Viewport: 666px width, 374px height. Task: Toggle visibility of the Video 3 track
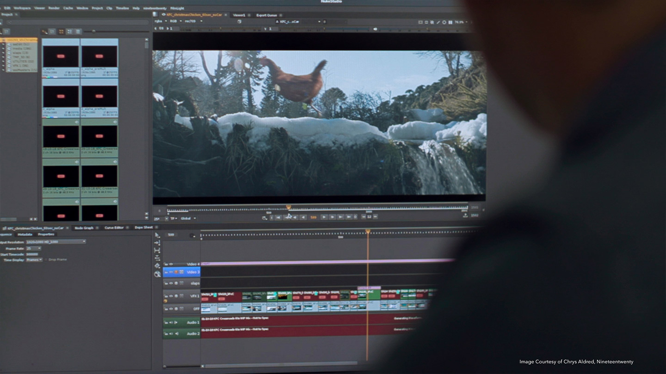(171, 272)
